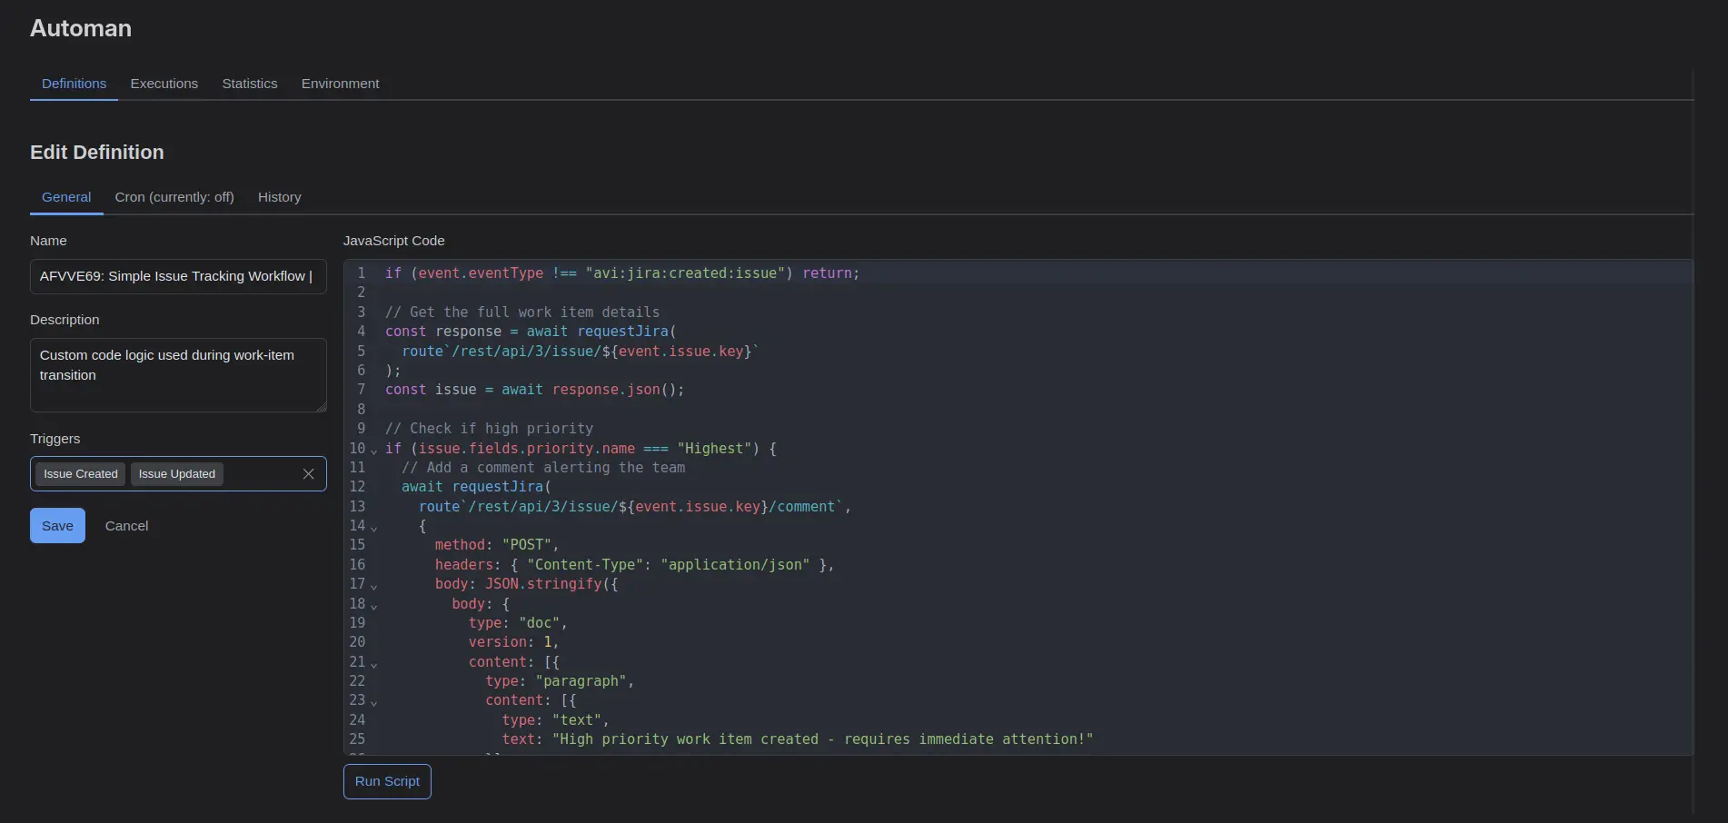Fold the block at line 17
The height and width of the screenshot is (823, 1728).
373,586
